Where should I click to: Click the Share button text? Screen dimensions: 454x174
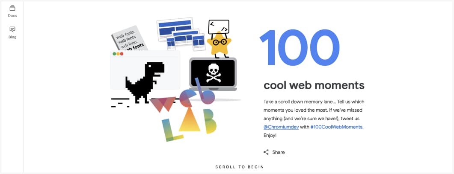click(279, 152)
